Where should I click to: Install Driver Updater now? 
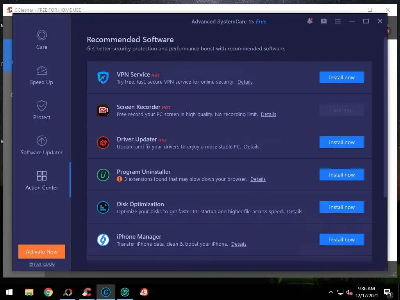click(x=341, y=142)
